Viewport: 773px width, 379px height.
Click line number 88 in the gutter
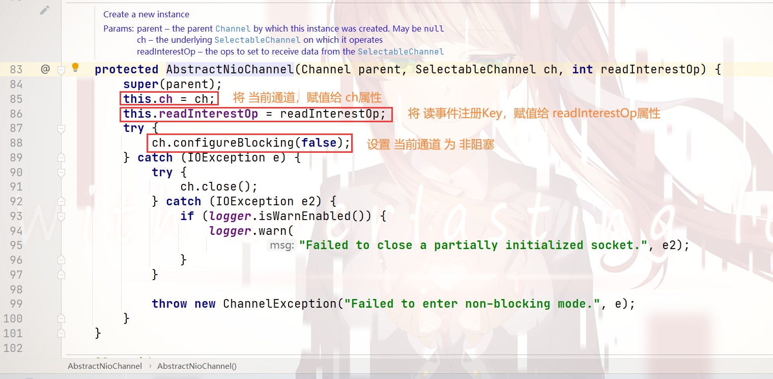point(16,143)
